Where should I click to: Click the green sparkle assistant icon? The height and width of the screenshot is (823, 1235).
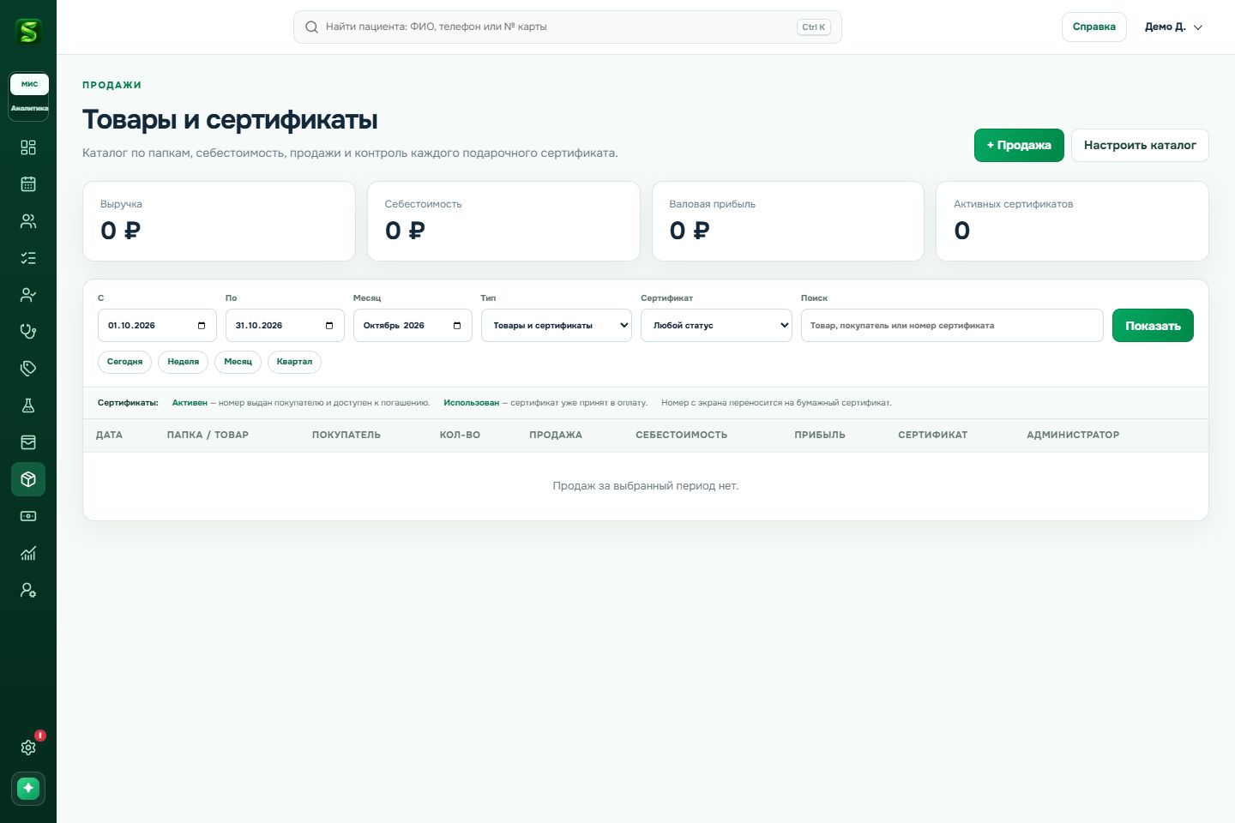[28, 788]
